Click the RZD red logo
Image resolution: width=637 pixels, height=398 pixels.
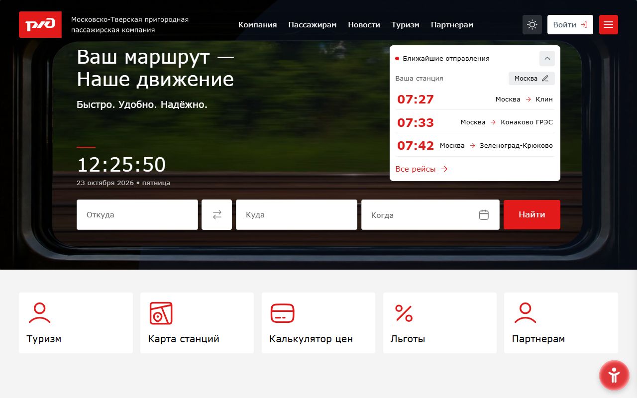40,24
